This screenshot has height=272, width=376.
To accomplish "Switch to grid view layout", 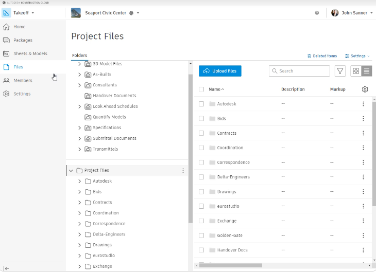I will (x=356, y=71).
